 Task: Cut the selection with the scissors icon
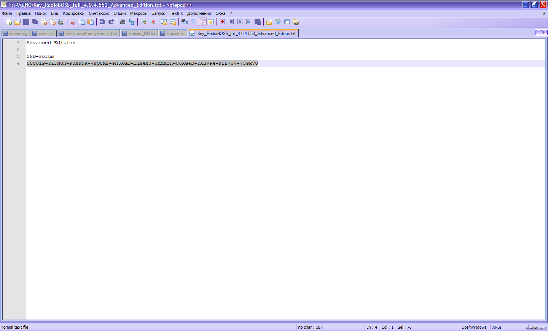click(73, 22)
